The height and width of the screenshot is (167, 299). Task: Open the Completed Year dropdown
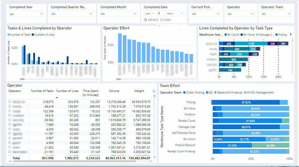coord(26,14)
